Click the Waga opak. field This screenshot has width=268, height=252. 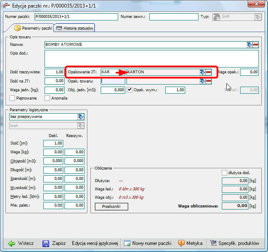249,72
